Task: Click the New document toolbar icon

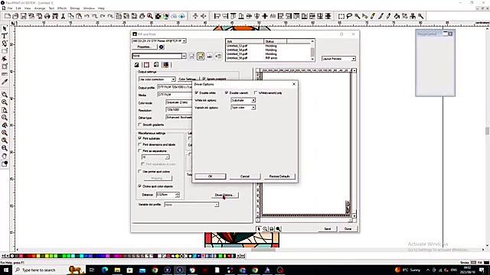Action: pos(8,16)
